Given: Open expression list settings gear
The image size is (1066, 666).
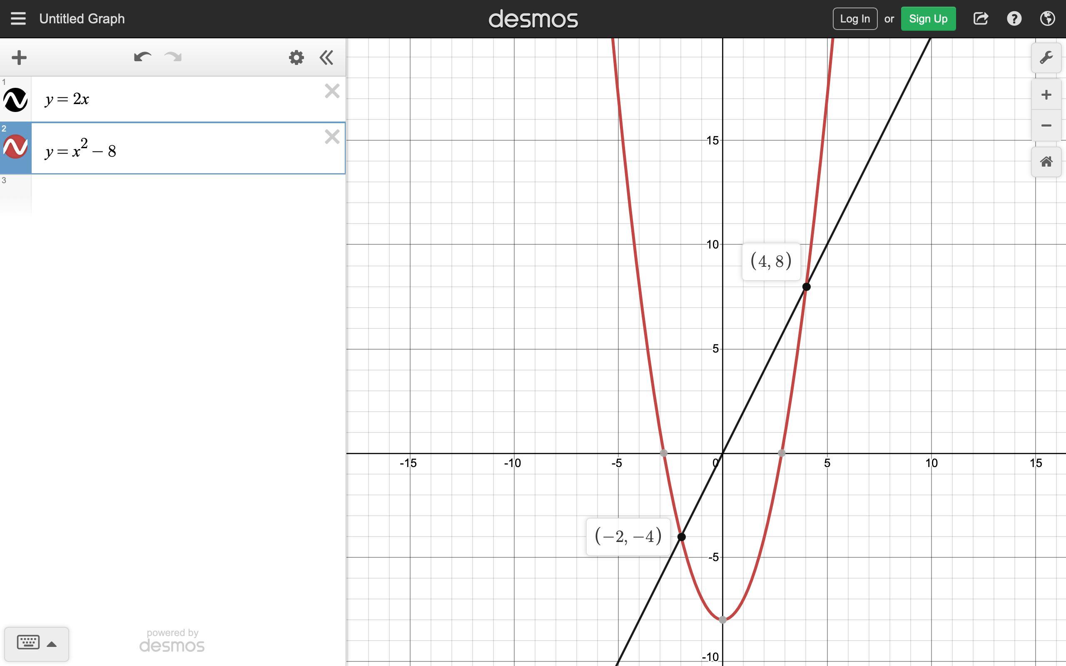Looking at the screenshot, I should coord(296,58).
